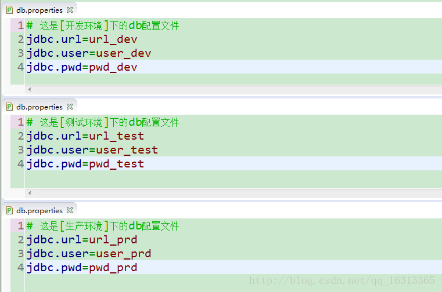Click properties file icon on middle editor tab

click(x=9, y=107)
